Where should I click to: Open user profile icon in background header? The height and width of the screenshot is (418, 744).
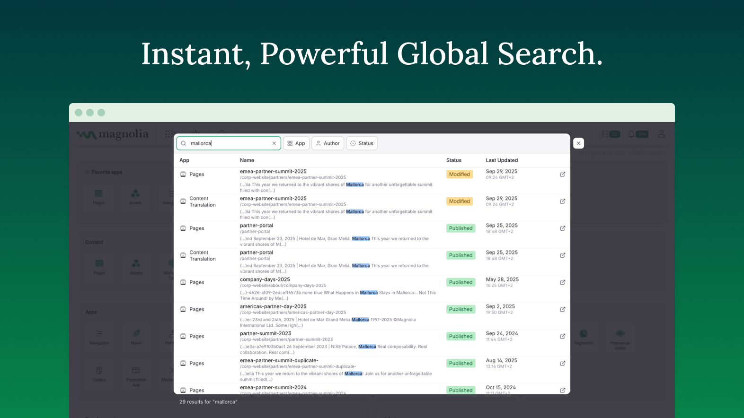(662, 134)
